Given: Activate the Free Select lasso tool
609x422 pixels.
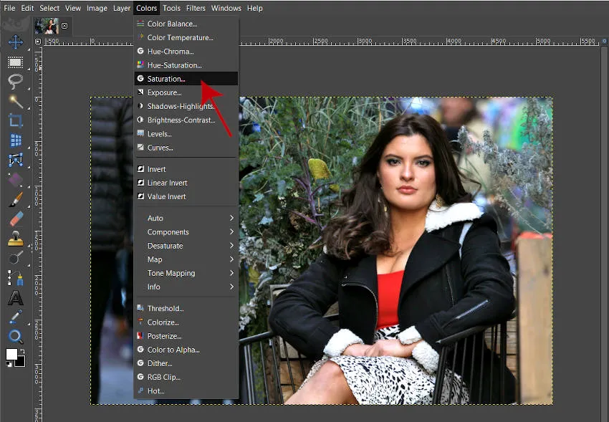Looking at the screenshot, I should (15, 82).
